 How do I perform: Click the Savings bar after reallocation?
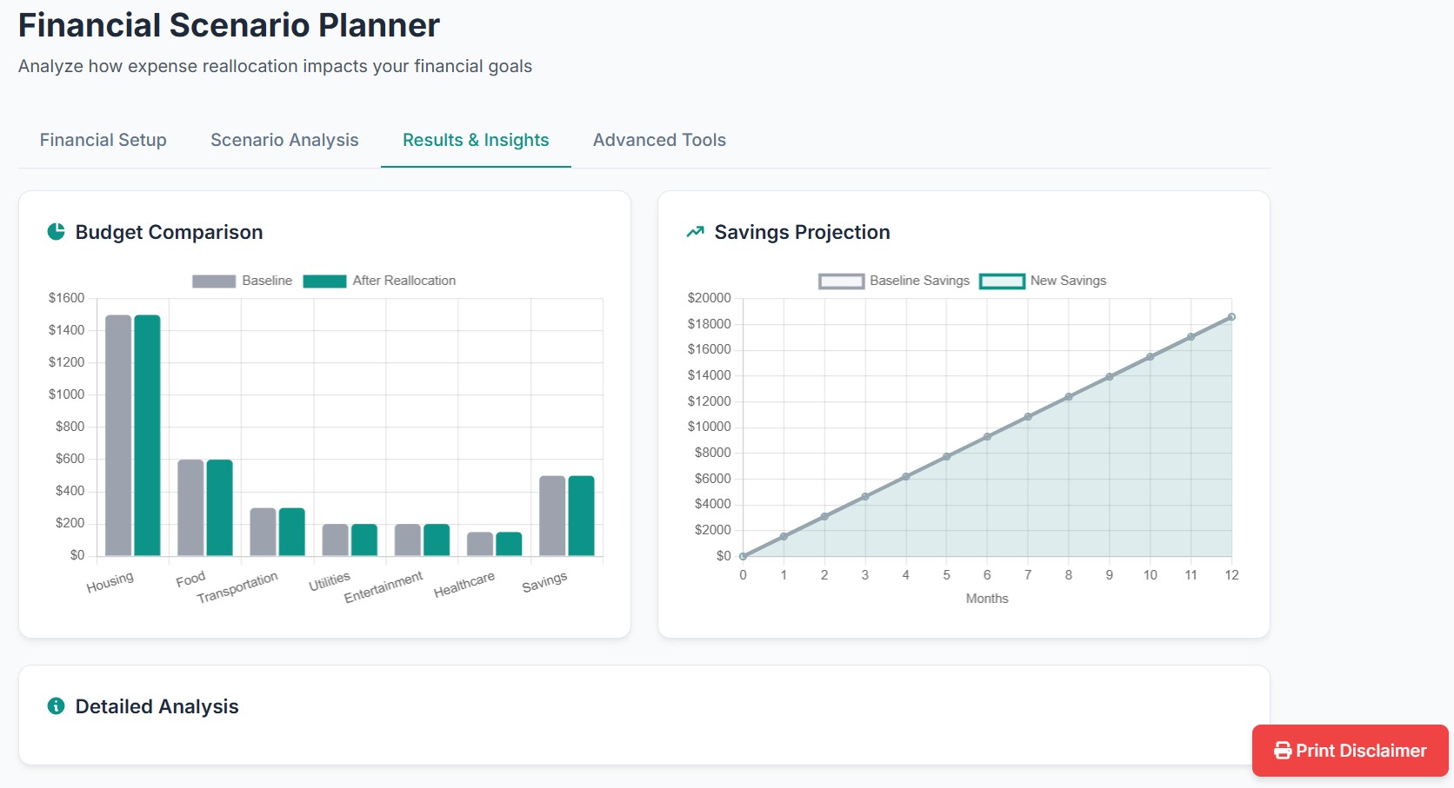pyautogui.click(x=580, y=513)
